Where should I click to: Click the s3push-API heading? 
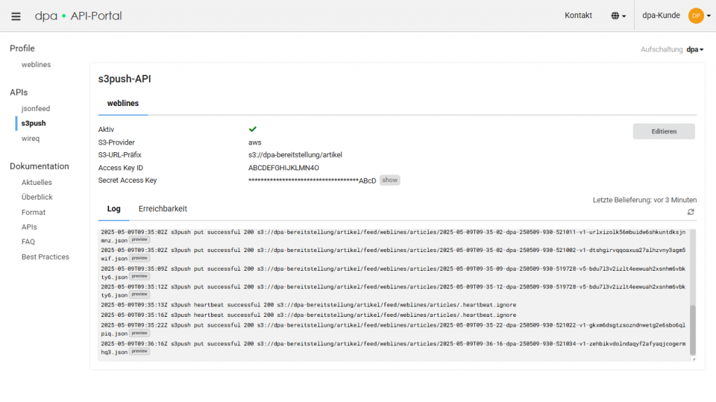point(124,79)
